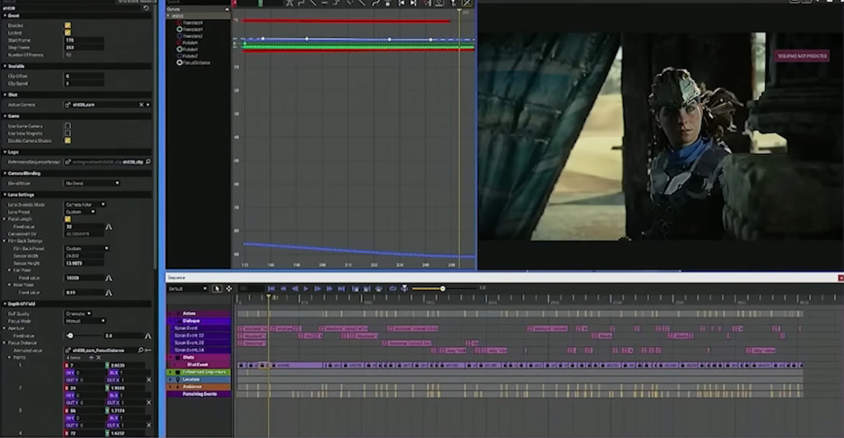
Task: Select the Dialogue track
Action: coord(191,321)
